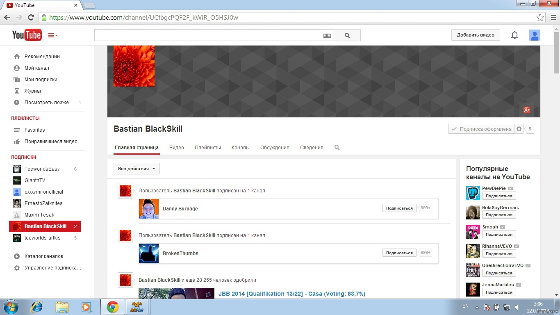Select Bastian BlackSkill in subscriptions list
This screenshot has width=560, height=315.
click(x=45, y=226)
